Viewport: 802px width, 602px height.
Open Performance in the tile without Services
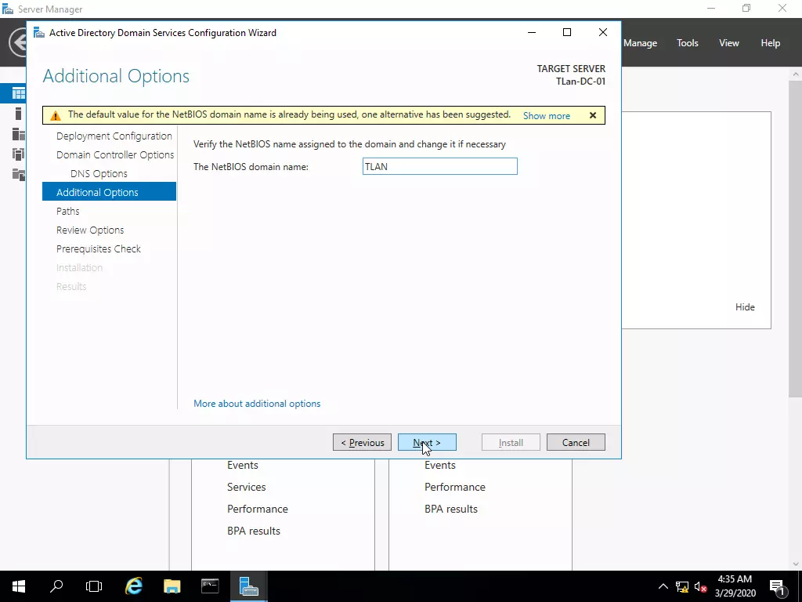455,487
